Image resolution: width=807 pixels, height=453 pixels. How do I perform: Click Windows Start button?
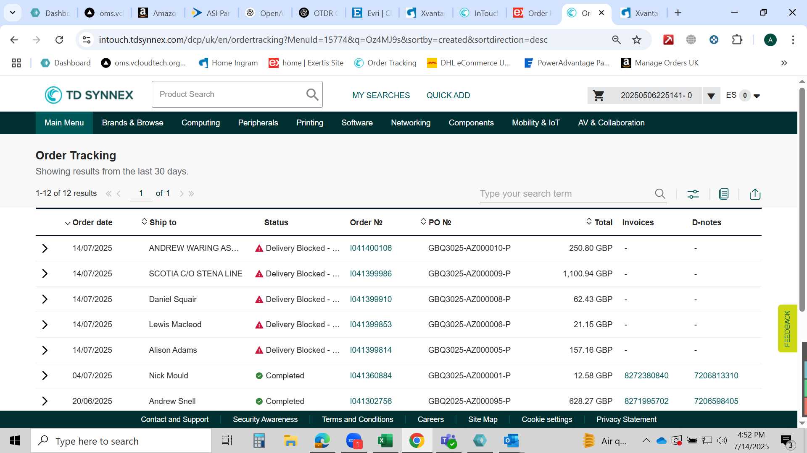15,441
